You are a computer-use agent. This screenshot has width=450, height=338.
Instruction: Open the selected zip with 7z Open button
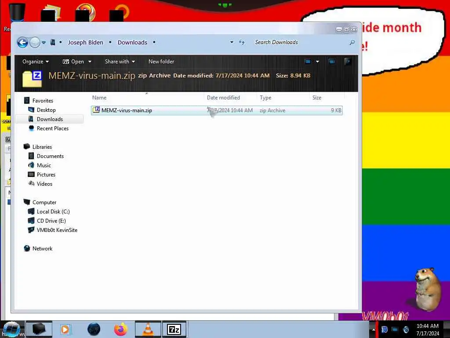tap(73, 62)
